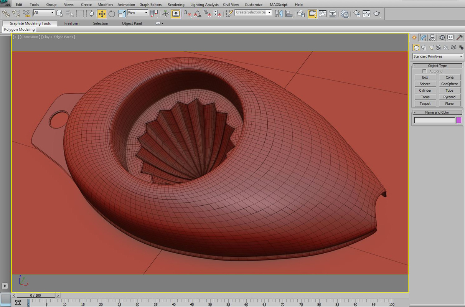
Task: Click the Mirror tool icon
Action: tap(279, 13)
